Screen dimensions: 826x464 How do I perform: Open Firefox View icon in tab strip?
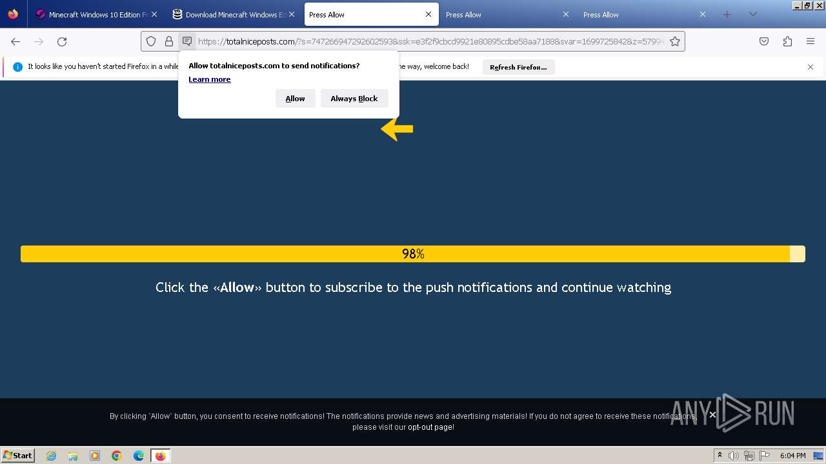13,14
